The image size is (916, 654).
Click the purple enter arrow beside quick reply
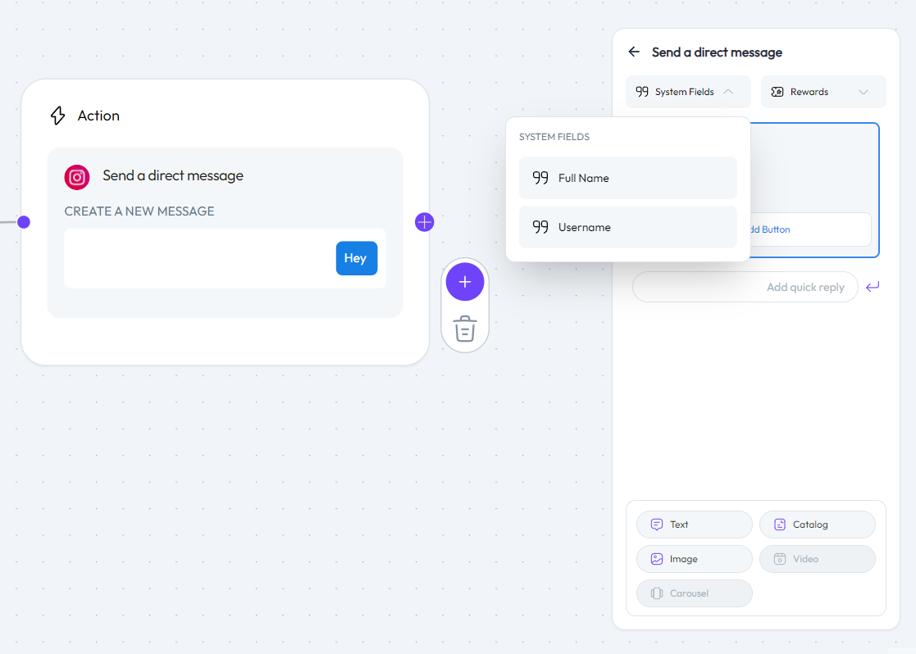[x=873, y=287]
